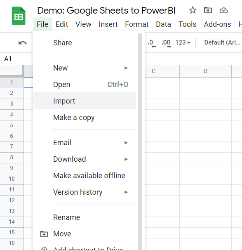The height and width of the screenshot is (250, 242).
Task: Click the Undo arrow icon
Action: coord(22,43)
